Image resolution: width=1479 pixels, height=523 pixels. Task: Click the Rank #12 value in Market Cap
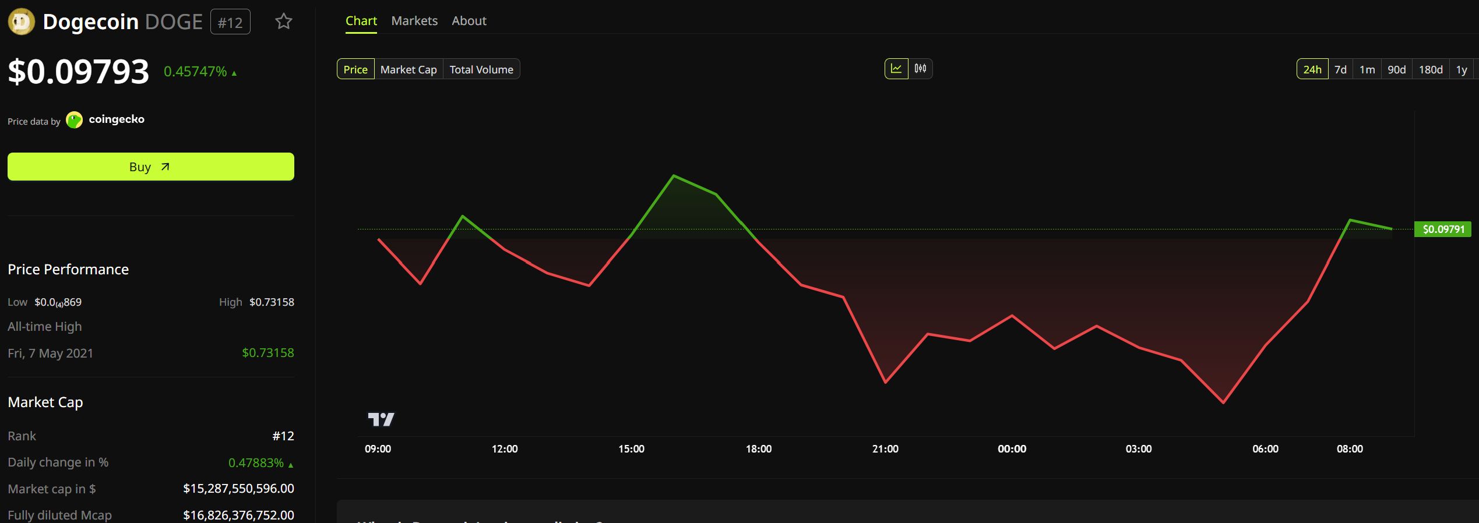[283, 436]
